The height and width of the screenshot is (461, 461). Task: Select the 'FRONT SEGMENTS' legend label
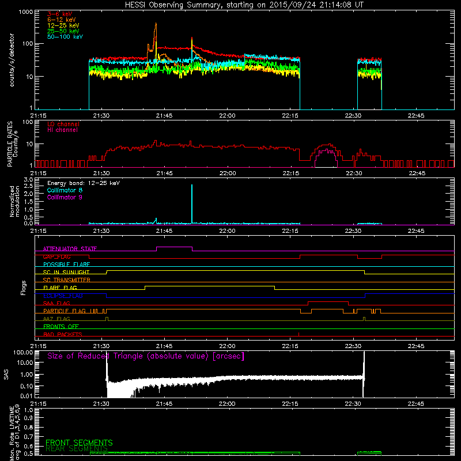pyautogui.click(x=79, y=443)
